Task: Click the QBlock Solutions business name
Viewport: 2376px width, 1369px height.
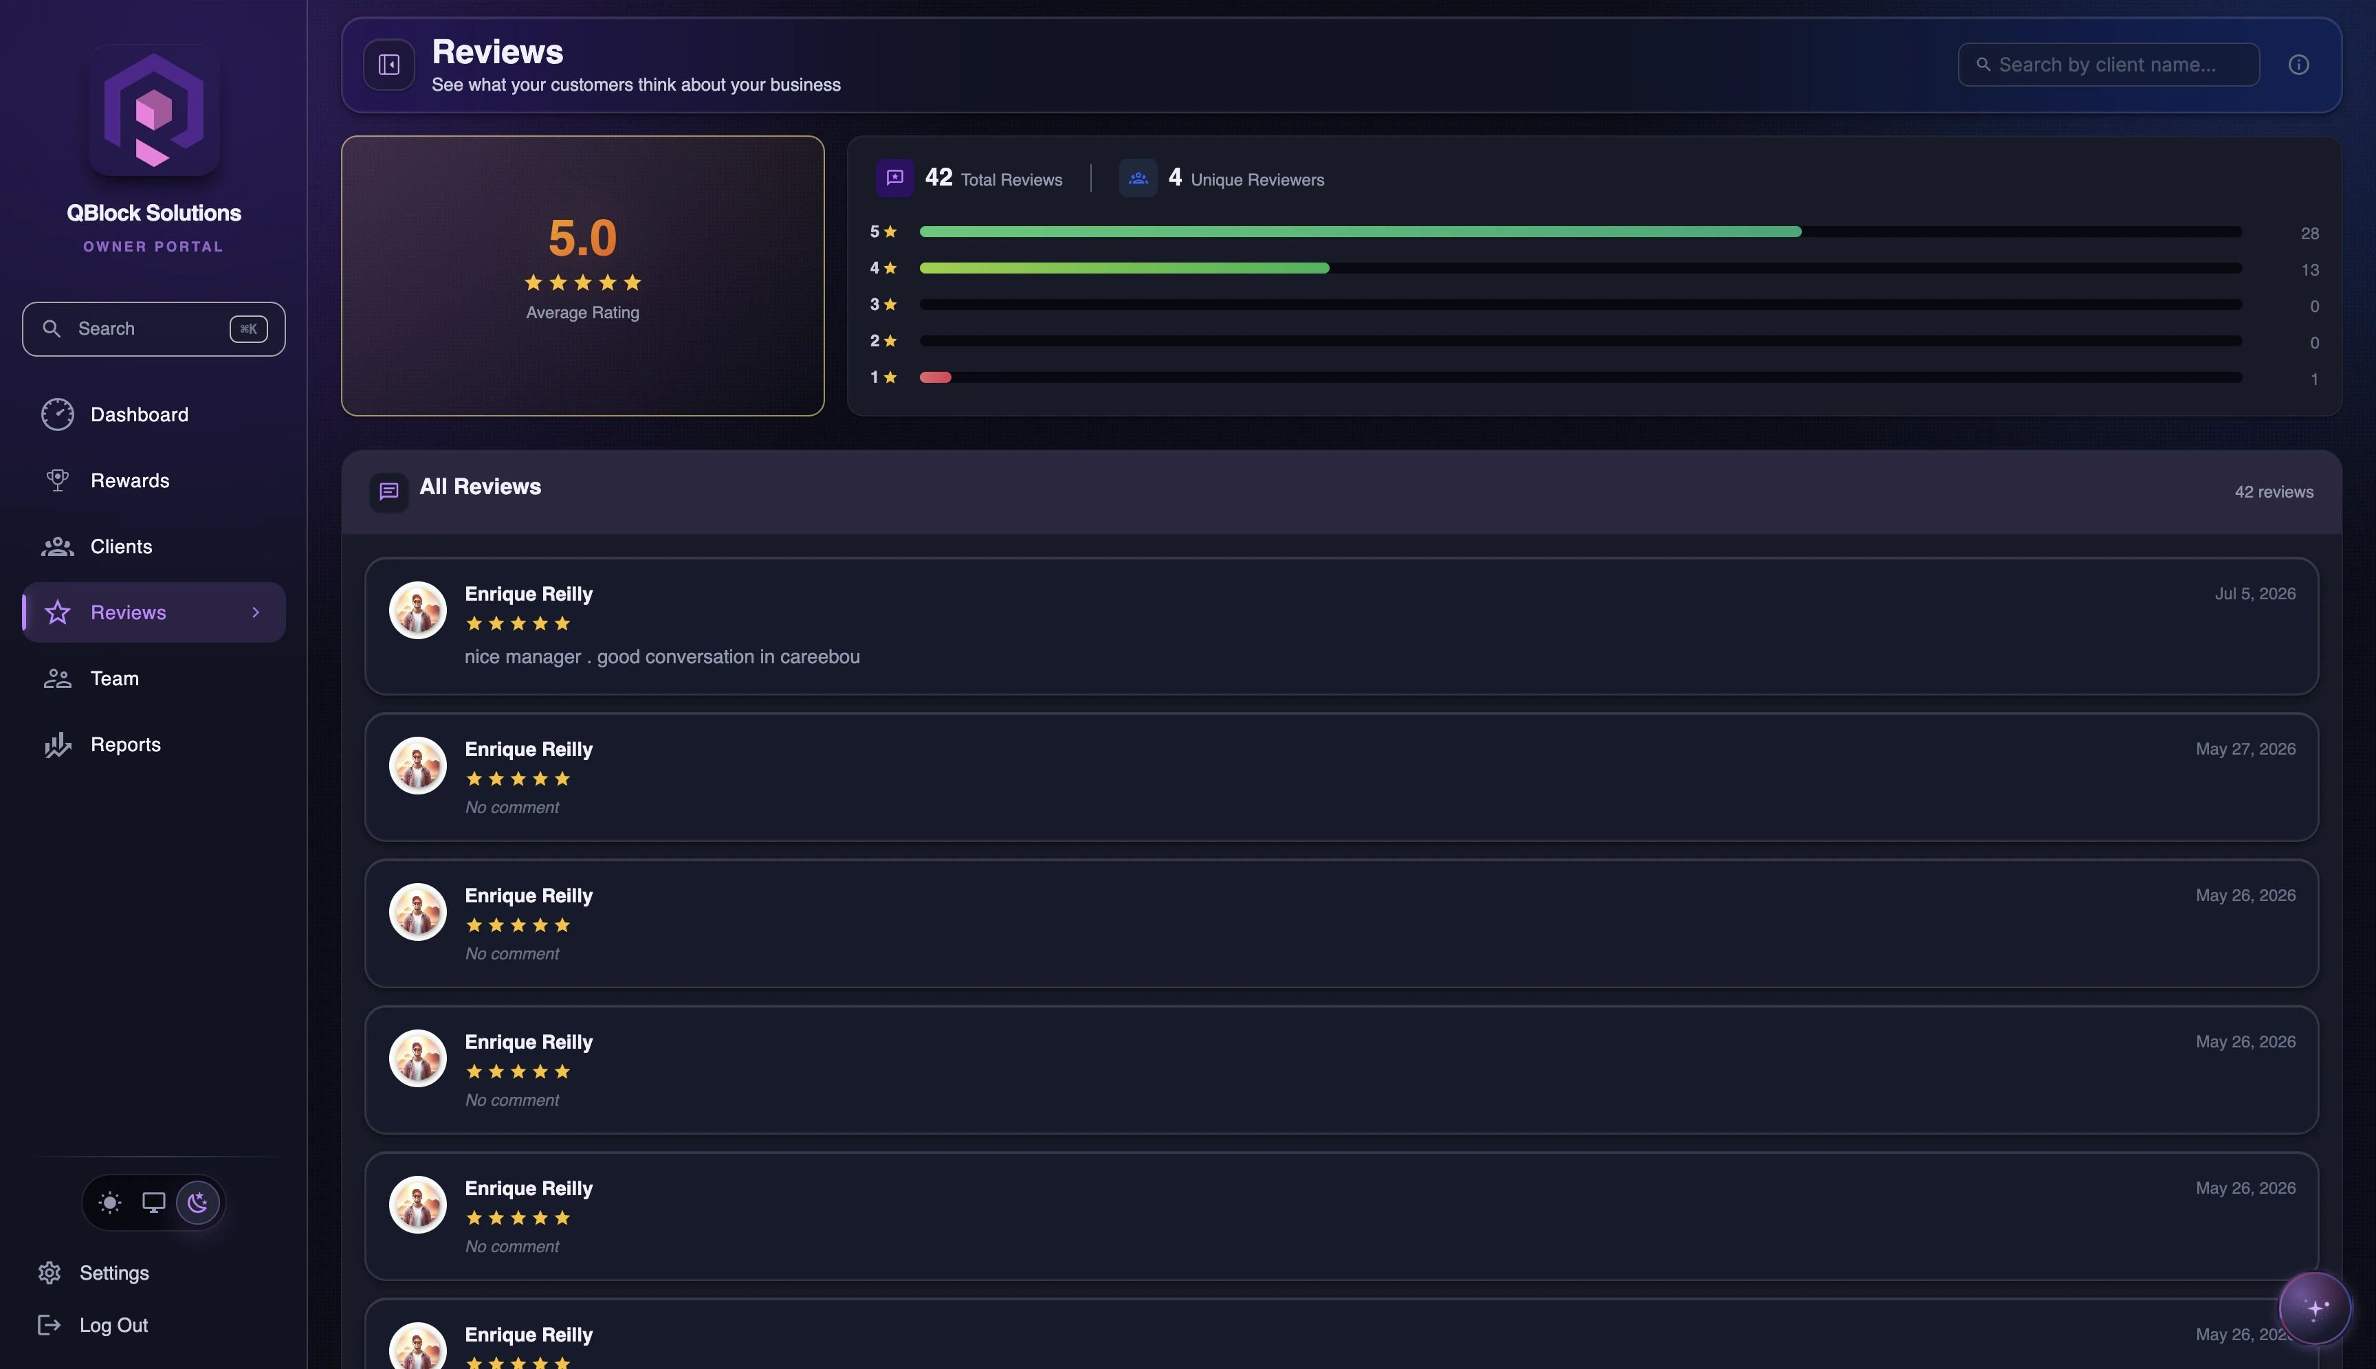Action: pos(153,214)
